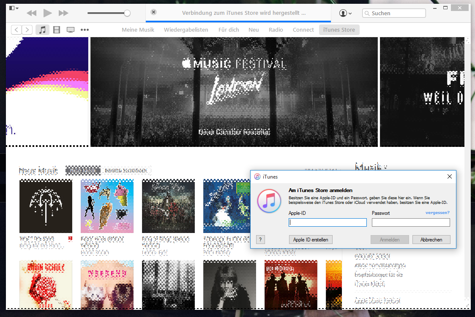This screenshot has height=317, width=475.
Task: Click the Apple Music Festival sidebar link
Action: coord(377,301)
